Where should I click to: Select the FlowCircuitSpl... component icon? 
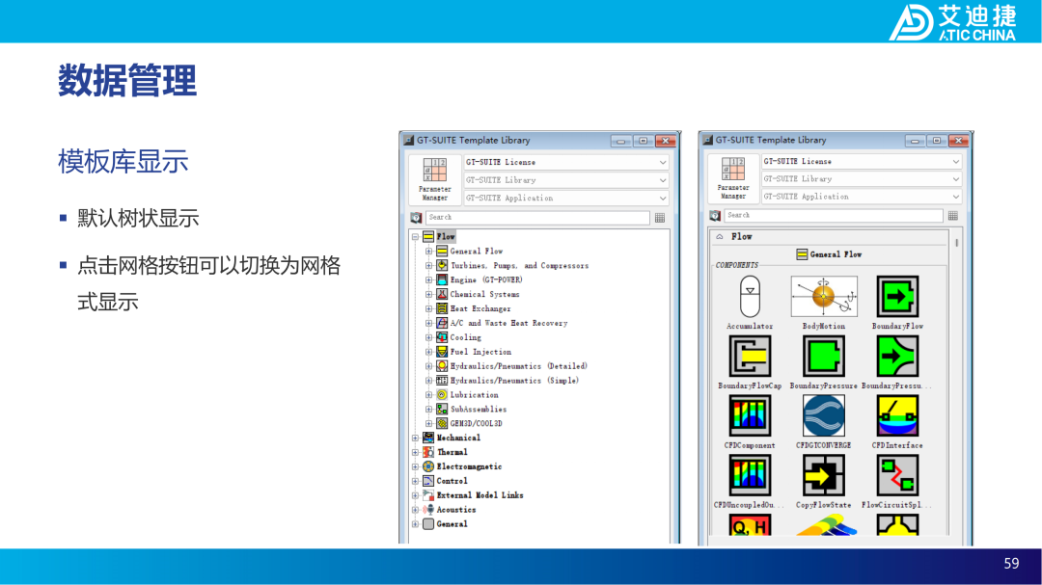click(x=897, y=475)
